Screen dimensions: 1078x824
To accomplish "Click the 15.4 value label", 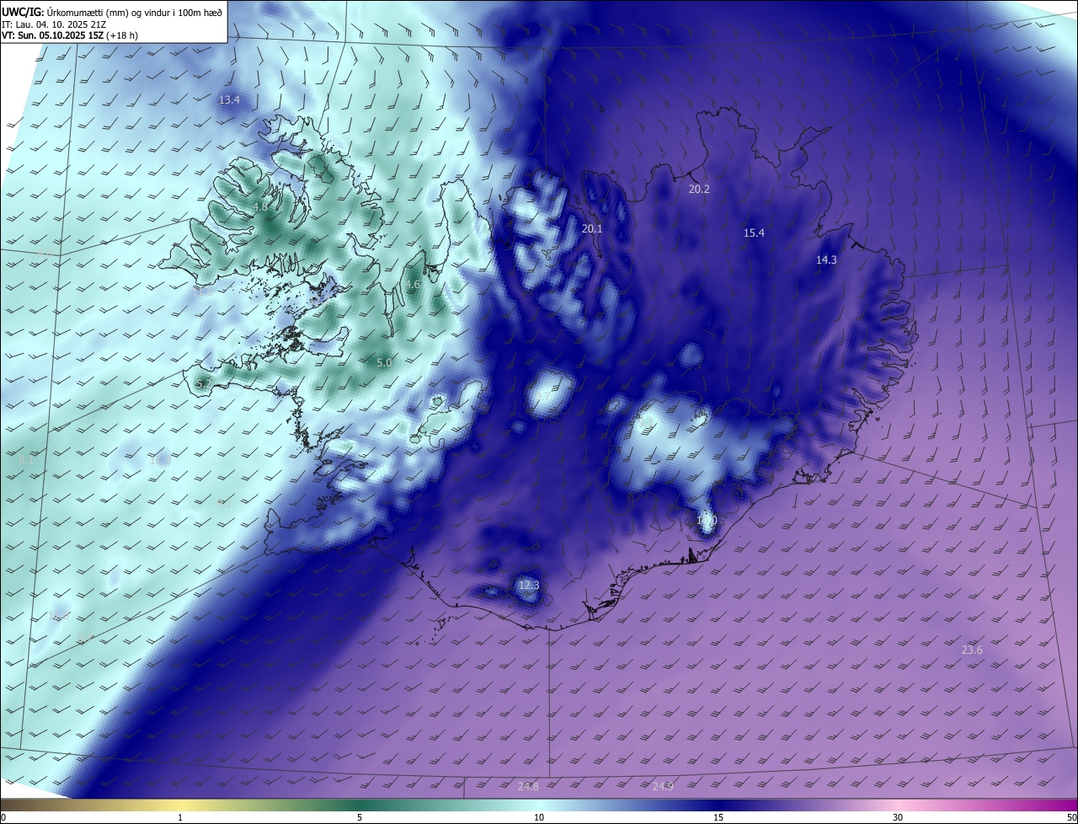I will click(x=754, y=233).
